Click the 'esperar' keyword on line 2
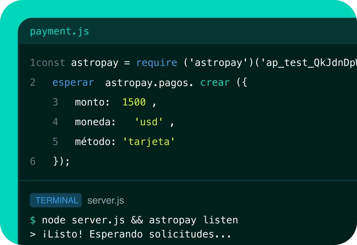Image resolution: width=357 pixels, height=245 pixels. 73,83
